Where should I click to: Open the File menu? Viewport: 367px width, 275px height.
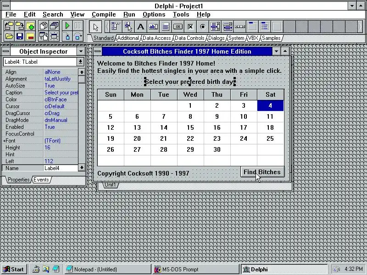tap(11, 15)
